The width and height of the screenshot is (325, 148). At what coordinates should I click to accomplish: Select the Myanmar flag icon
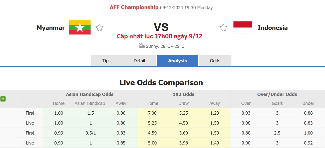tap(80, 27)
